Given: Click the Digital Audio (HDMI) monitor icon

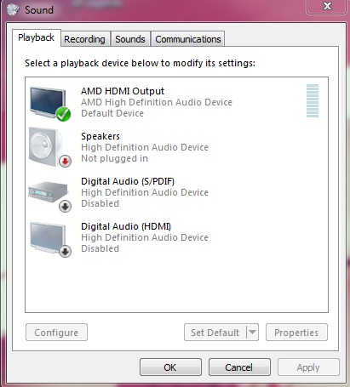Looking at the screenshot, I should tap(48, 237).
